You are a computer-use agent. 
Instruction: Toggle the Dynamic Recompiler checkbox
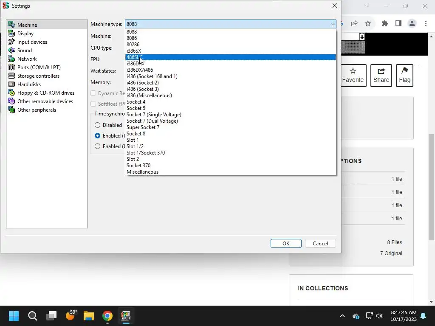(x=93, y=93)
